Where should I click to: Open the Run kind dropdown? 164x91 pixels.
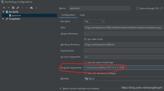click(x=94, y=21)
